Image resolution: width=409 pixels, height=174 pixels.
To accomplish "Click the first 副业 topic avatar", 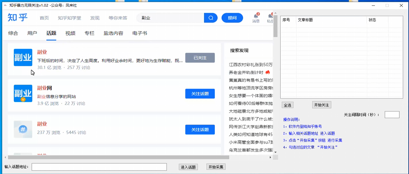I will (23, 58).
